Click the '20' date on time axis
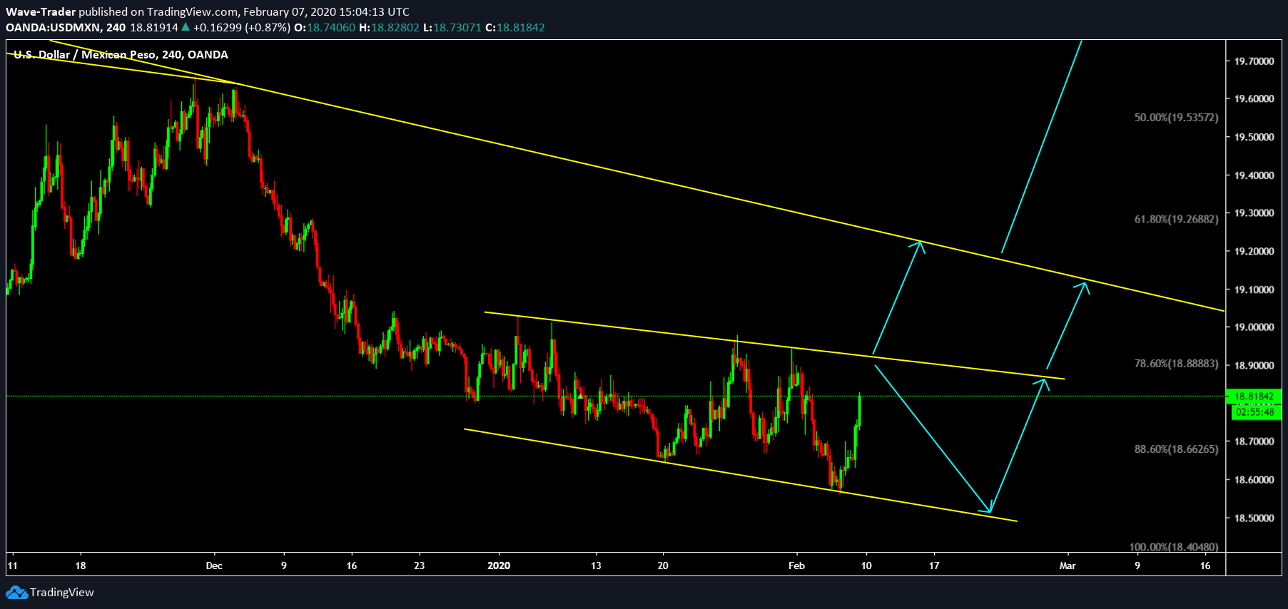1288x609 pixels. click(x=663, y=565)
